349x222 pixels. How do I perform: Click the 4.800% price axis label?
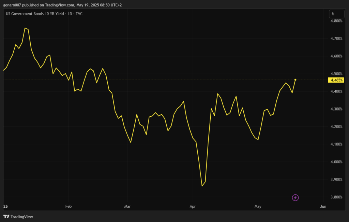click(336, 21)
